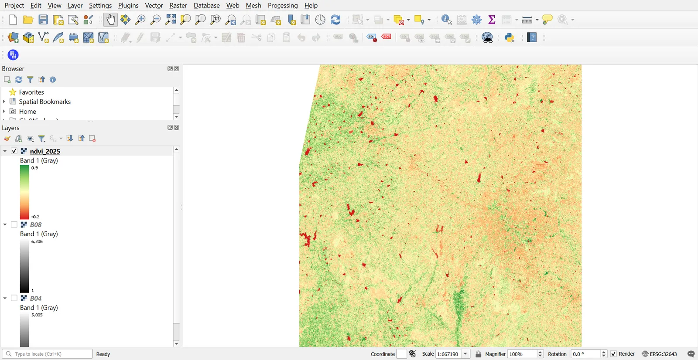Image resolution: width=698 pixels, height=360 pixels.
Task: Click the Refresh map canvas icon
Action: pyautogui.click(x=335, y=20)
